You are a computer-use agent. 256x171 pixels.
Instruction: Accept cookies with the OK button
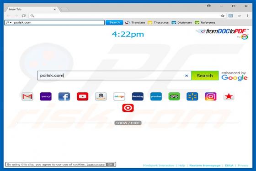click(110, 164)
